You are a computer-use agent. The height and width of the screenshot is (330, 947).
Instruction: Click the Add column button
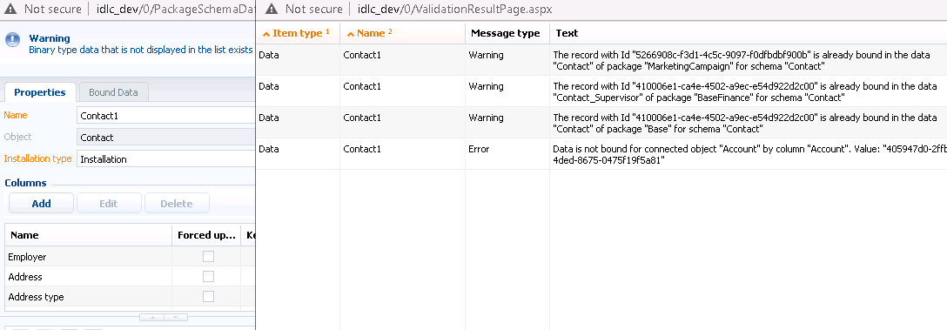[x=41, y=204]
